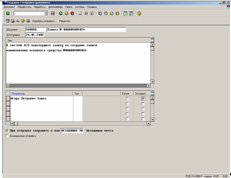
Task: Click the Атрибуты отправки button
Action: pos(44,21)
